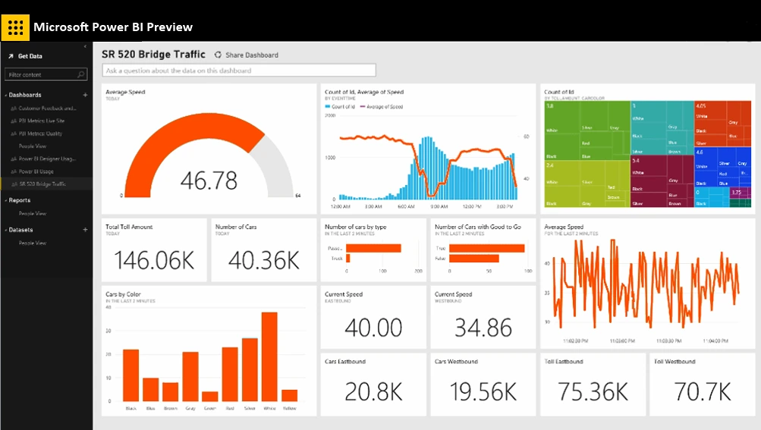
Task: Open Number of Cars with Good to Go tile
Action: pos(483,250)
